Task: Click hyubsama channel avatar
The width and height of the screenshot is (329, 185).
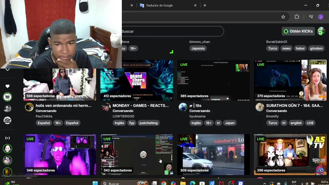Action: [x=183, y=107]
